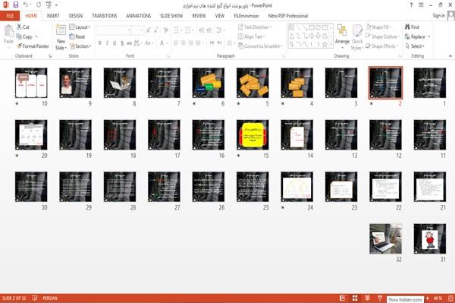455x303 pixels.
Task: Open the Section dropdown
Action: [x=80, y=46]
